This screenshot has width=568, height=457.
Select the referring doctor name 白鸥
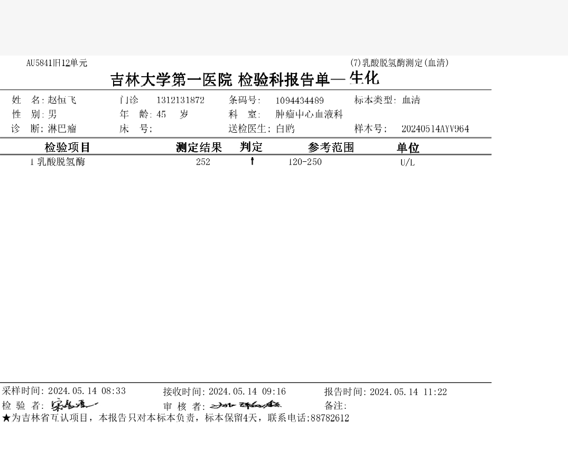285,129
